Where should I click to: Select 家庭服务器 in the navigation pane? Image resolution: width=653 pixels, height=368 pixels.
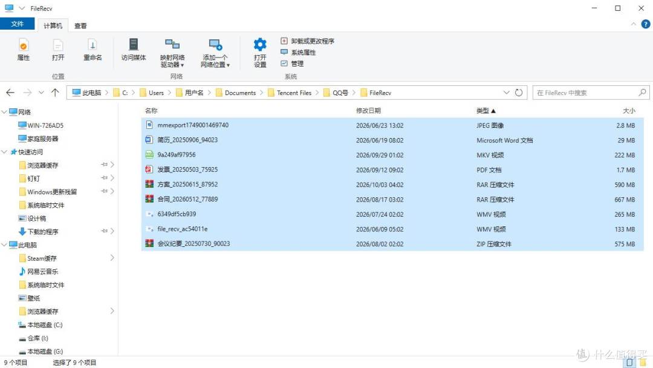(38, 139)
